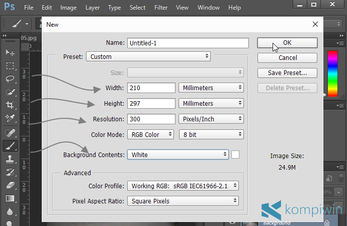Select the Quick Selection tool
Screen dimensions: 347x226
click(x=10, y=92)
